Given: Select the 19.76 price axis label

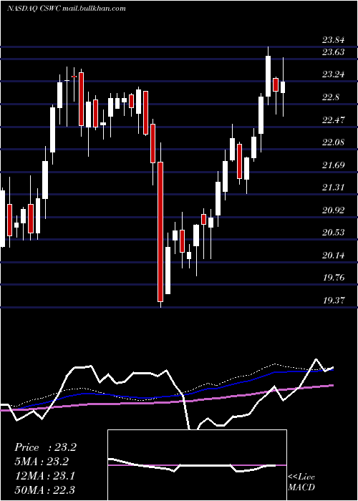Looking at the screenshot, I should point(334,278).
